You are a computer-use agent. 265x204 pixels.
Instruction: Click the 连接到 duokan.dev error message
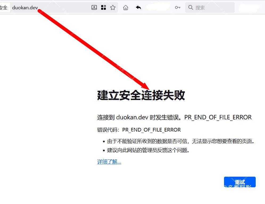174,117
